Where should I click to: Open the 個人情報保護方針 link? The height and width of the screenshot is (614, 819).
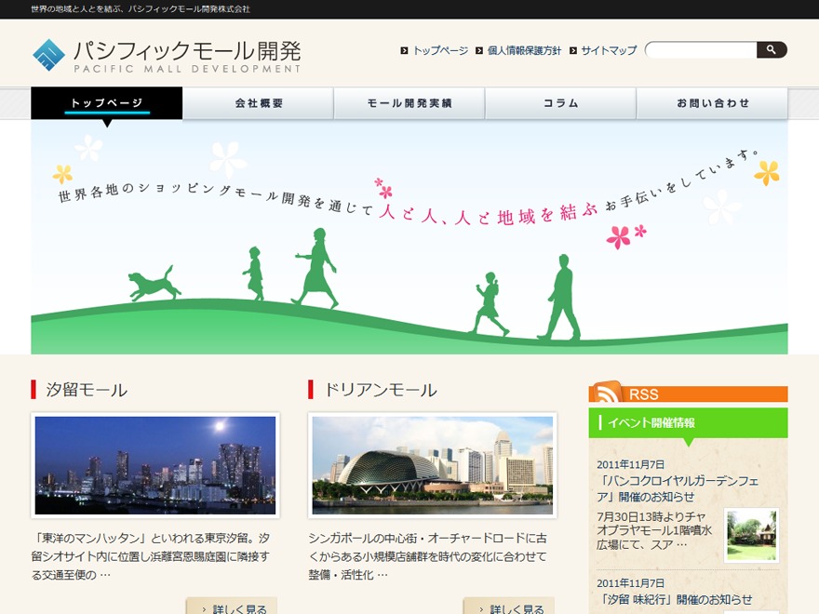tap(524, 50)
